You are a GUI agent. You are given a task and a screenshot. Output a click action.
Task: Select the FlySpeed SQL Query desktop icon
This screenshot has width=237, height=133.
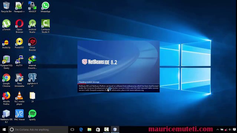[x=6, y=62]
